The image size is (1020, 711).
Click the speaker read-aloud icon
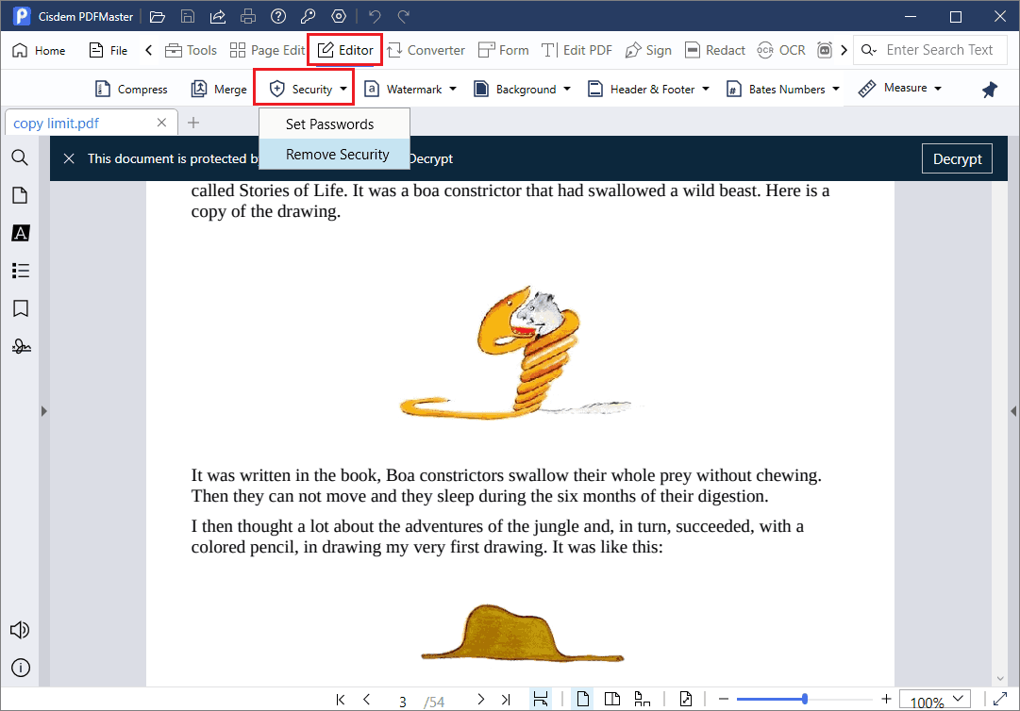pos(20,630)
